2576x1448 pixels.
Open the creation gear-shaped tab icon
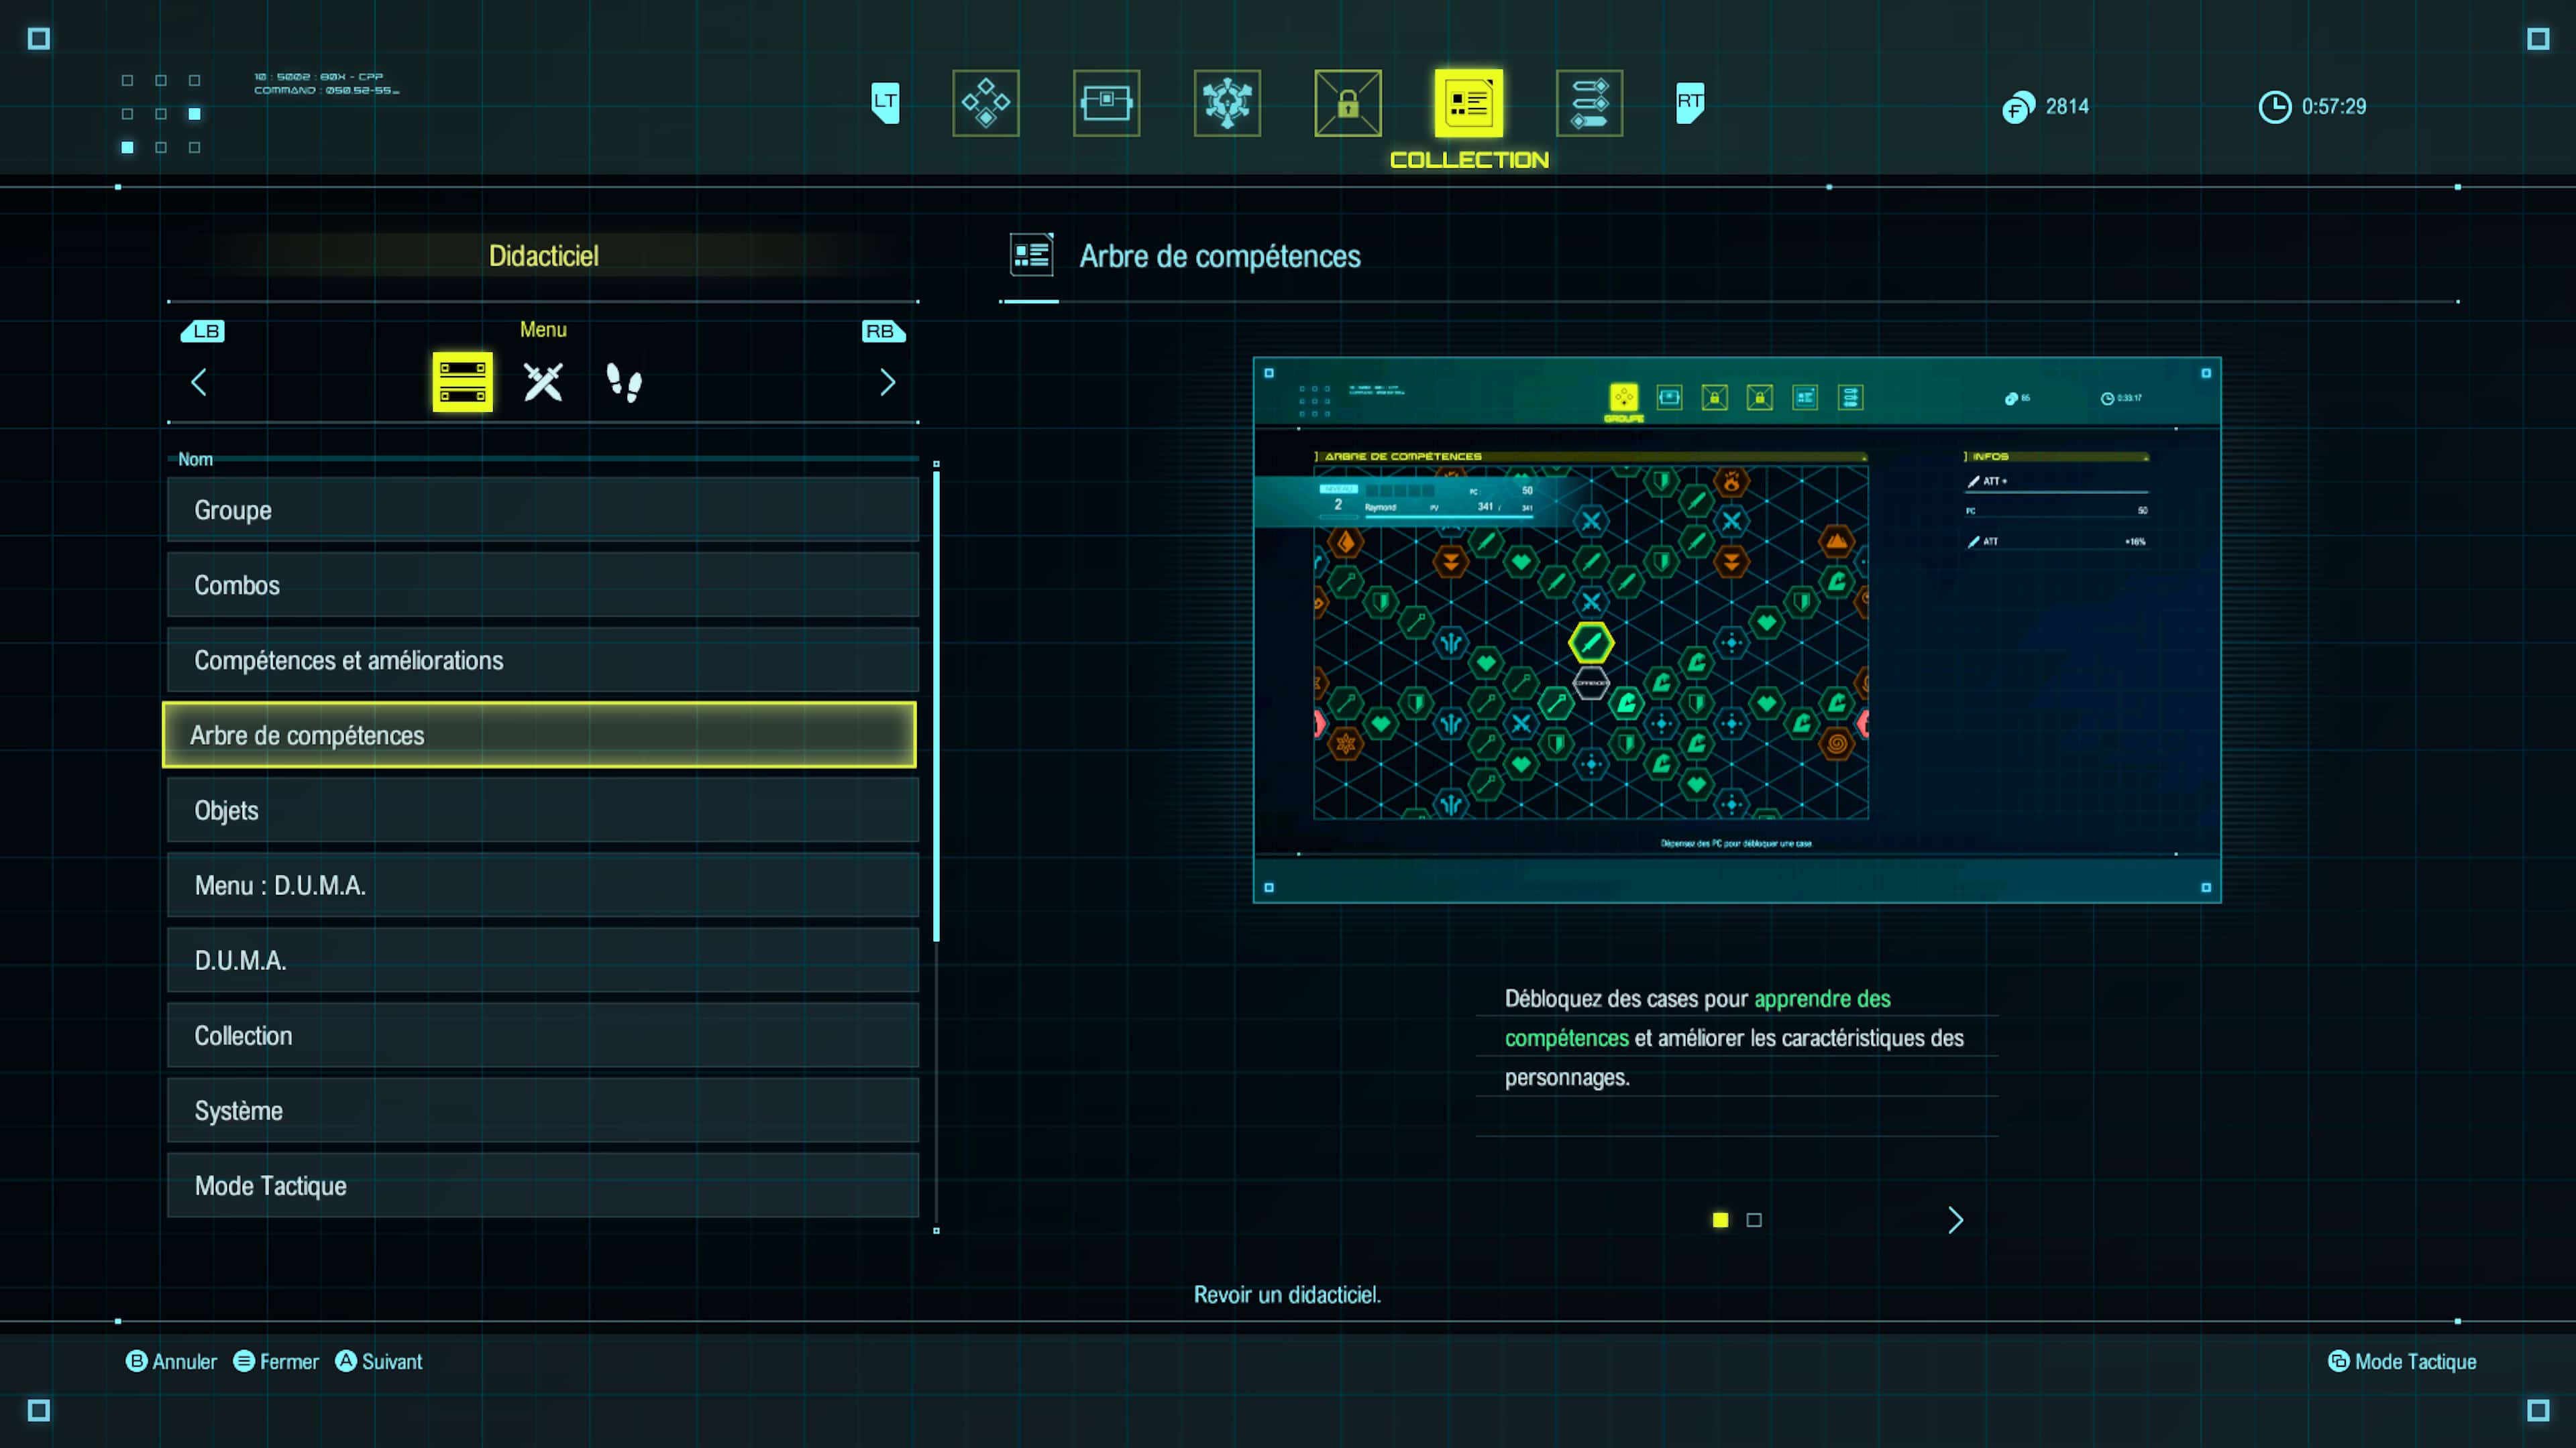point(1227,103)
